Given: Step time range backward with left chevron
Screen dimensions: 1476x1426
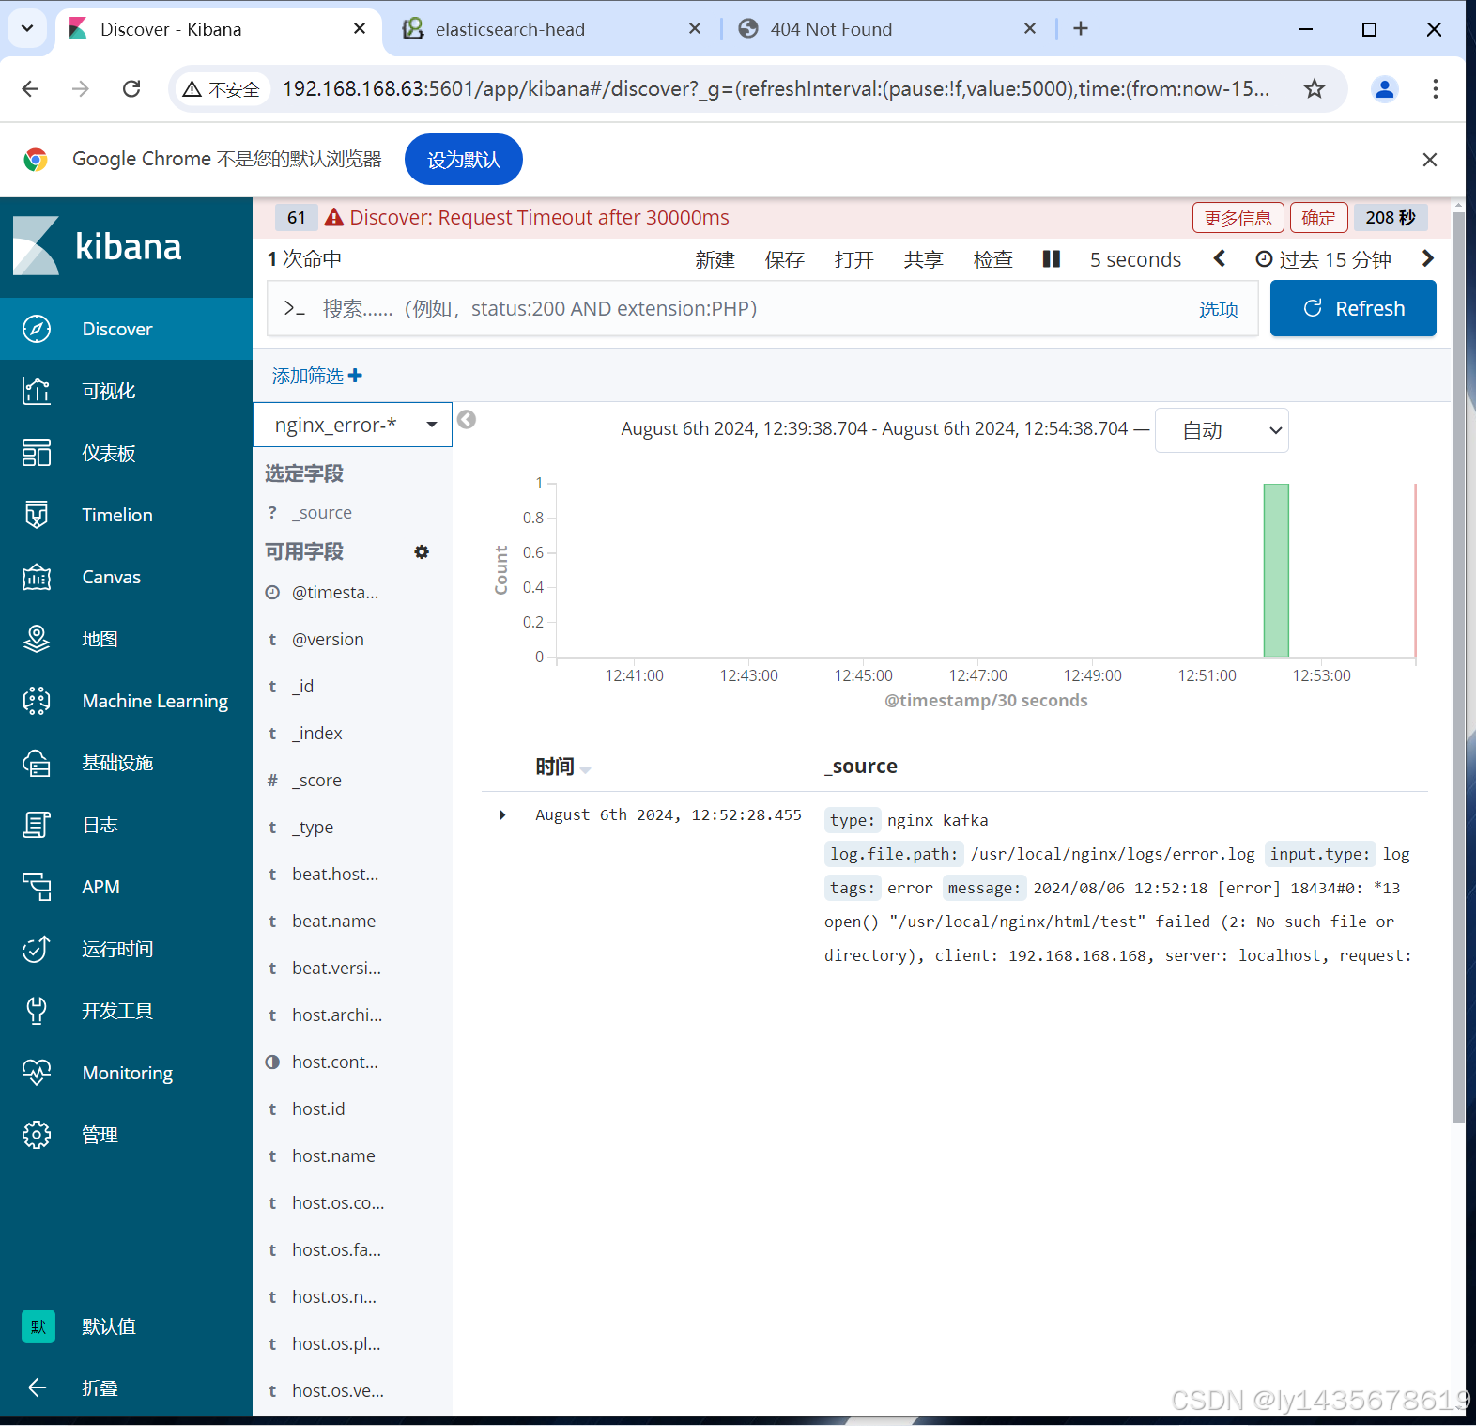Looking at the screenshot, I should (1220, 258).
